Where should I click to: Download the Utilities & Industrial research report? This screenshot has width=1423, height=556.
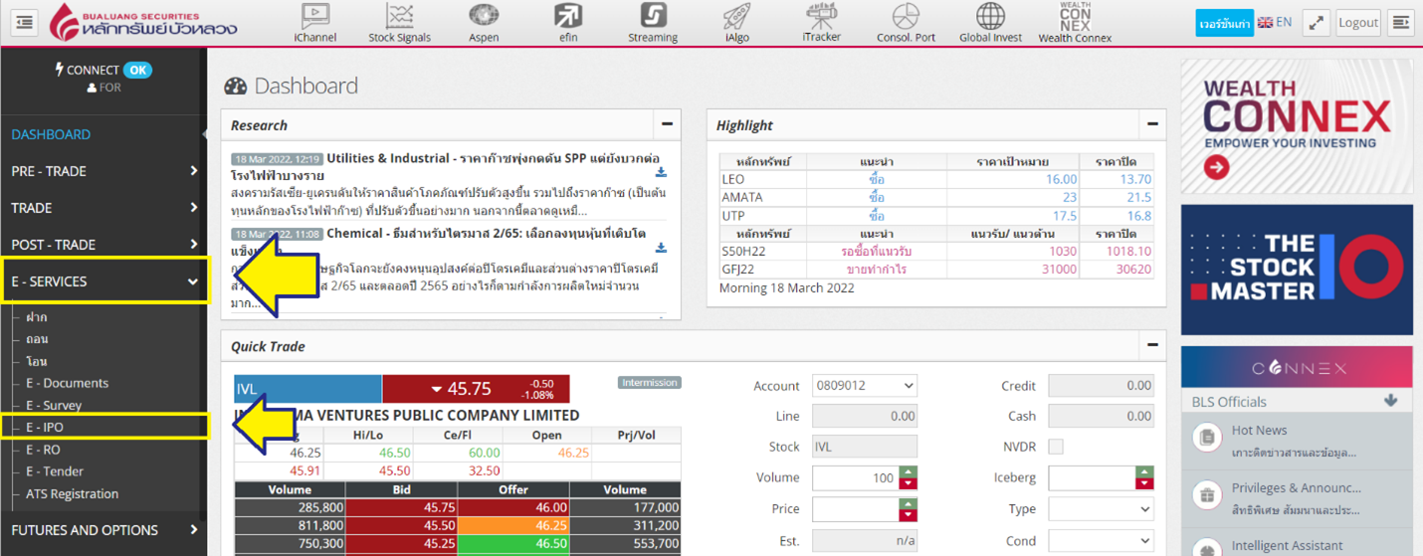(661, 172)
